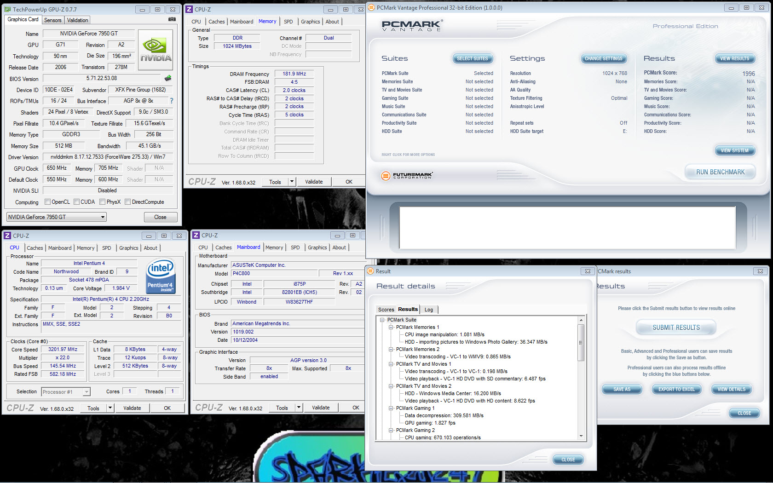The width and height of the screenshot is (773, 483).
Task: Switch to the Scores tab in Result details
Action: [386, 310]
